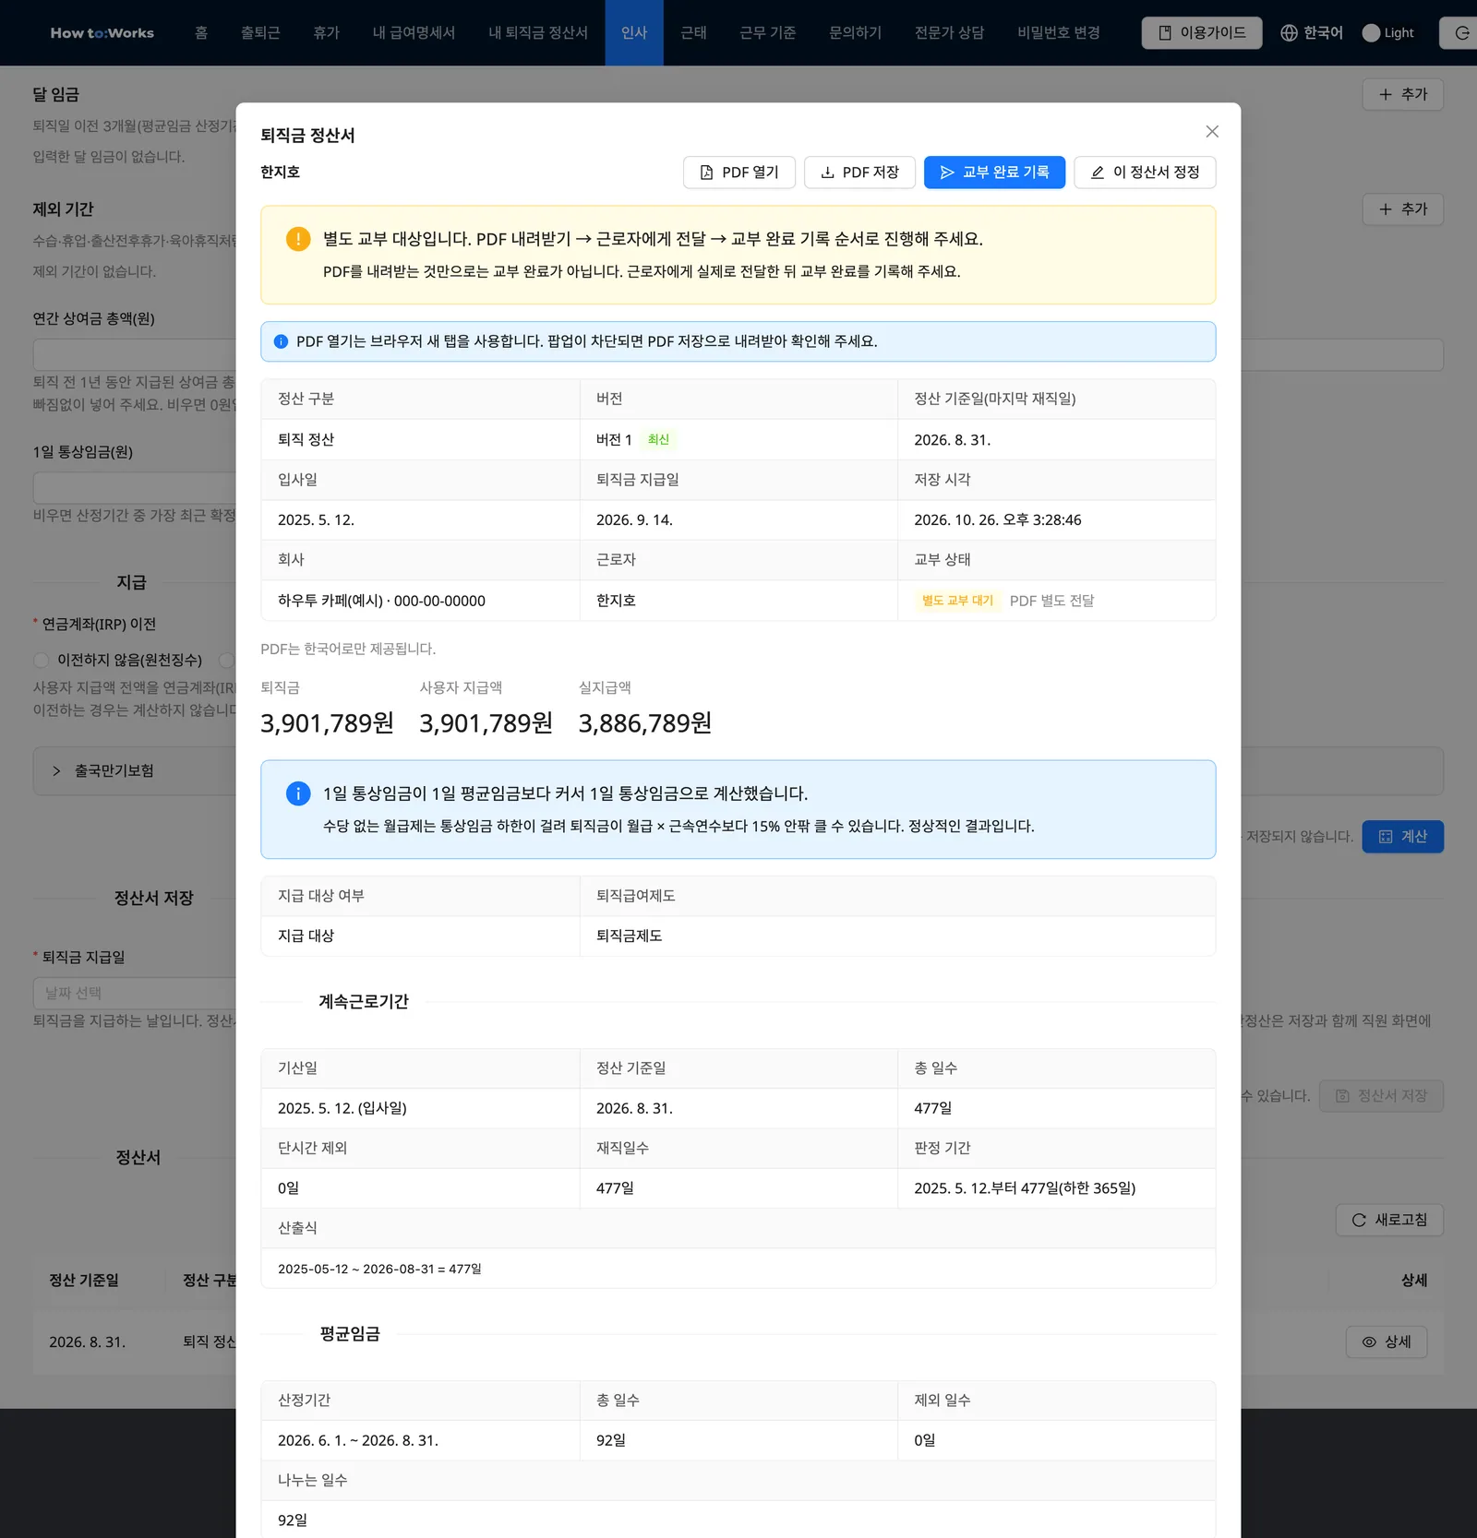
Task: Click the info icon next to PDF 열기는 notice
Action: tap(281, 341)
